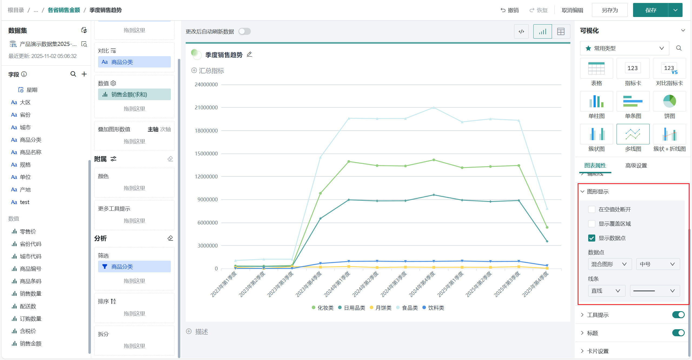Viewport: 692px width, 360px height.
Task: Click the chart title color swatch
Action: coord(196,55)
